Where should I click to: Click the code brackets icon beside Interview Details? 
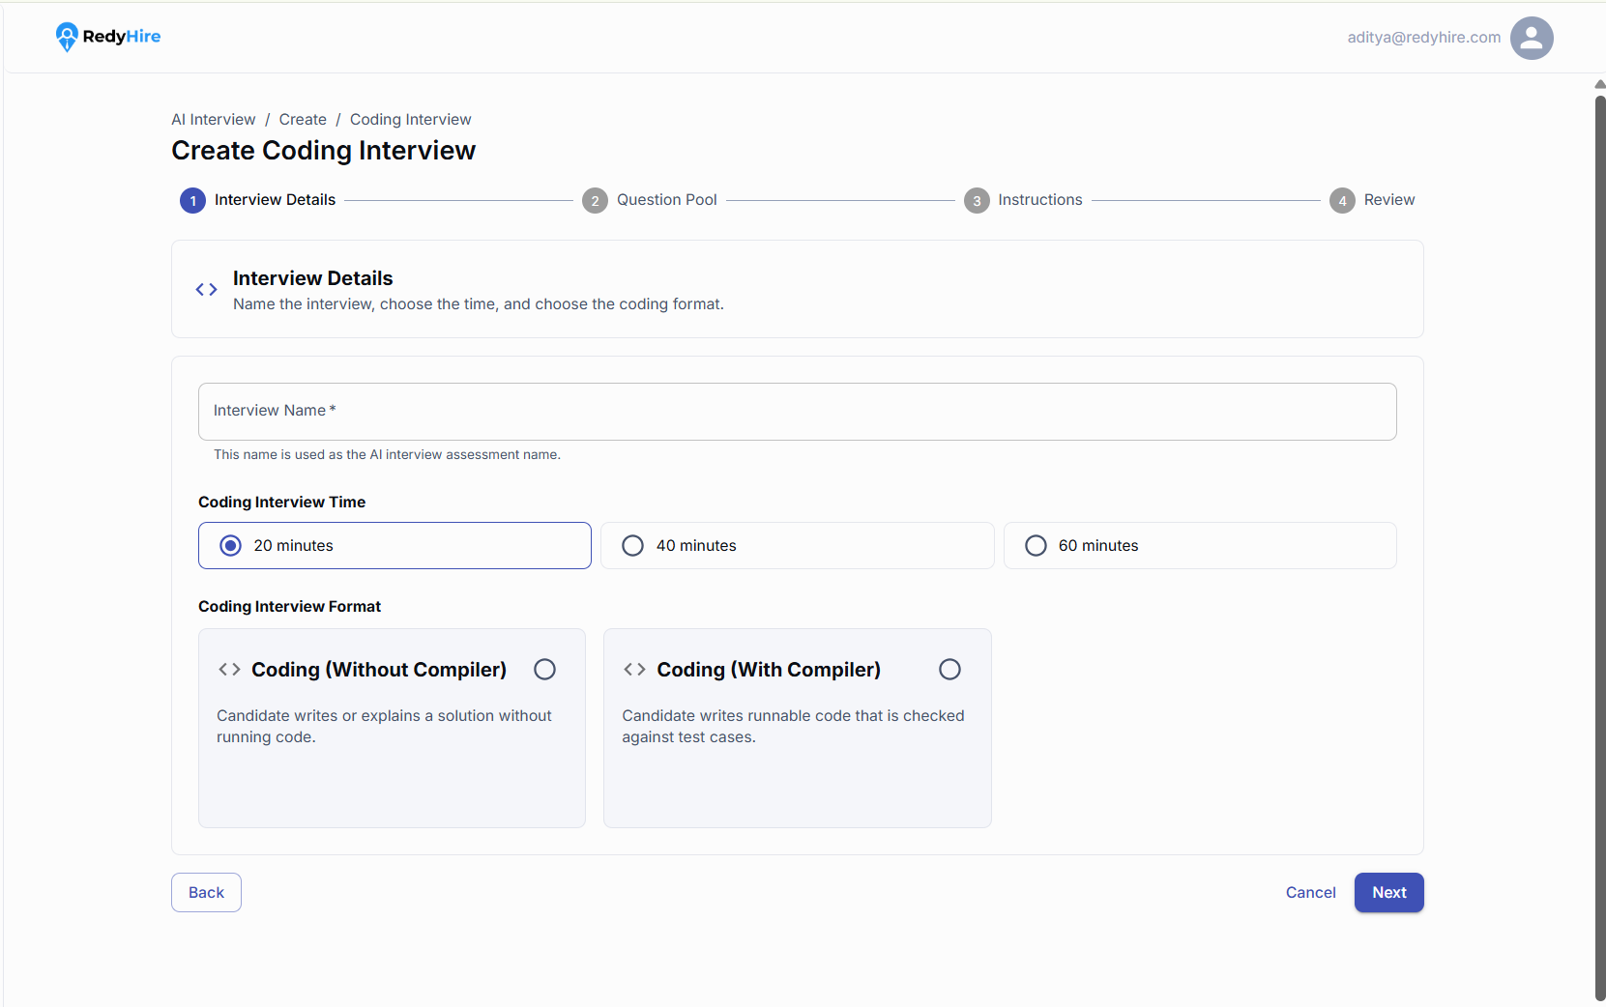(x=206, y=289)
